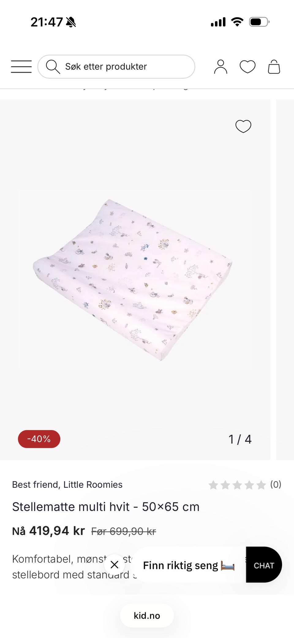294x638 pixels.
Task: Select the Stellematte multi hvit title
Action: 106,507
